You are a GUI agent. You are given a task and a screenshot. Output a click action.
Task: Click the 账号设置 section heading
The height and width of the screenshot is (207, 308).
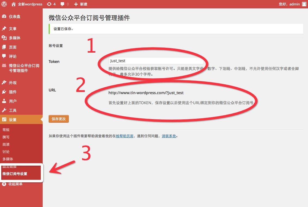pos(55,46)
